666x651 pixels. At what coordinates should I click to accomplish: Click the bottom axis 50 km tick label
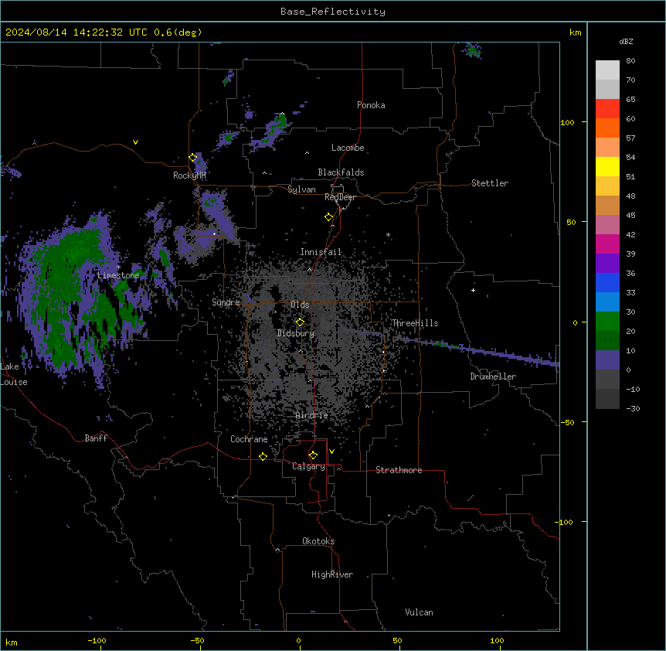coord(397,640)
